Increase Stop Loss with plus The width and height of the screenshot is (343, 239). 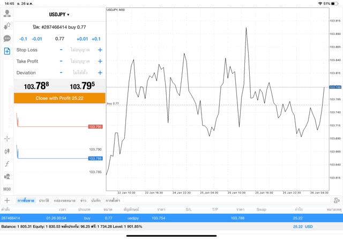click(100, 50)
